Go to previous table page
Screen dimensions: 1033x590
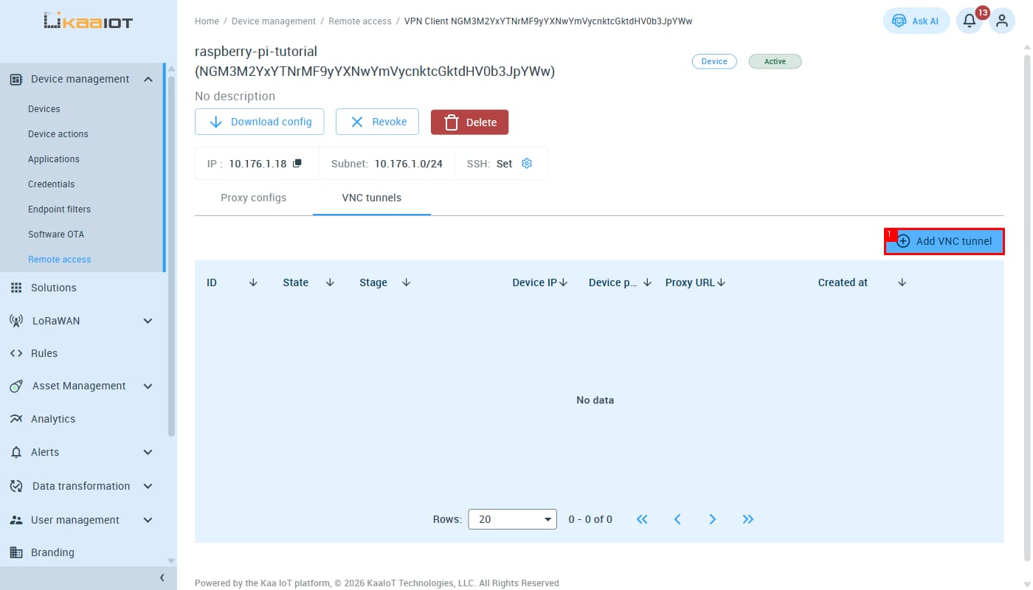[x=677, y=519]
